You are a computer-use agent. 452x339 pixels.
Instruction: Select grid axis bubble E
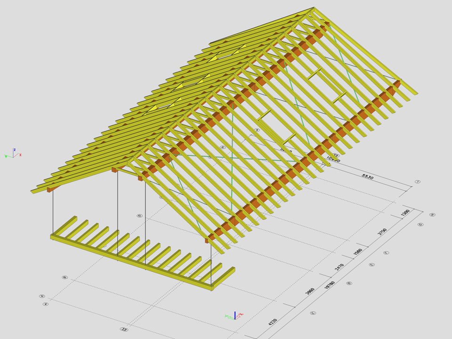(371, 265)
